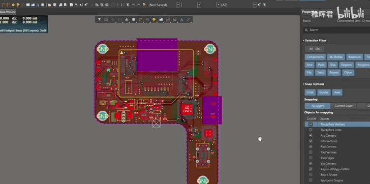
Task: Toggle the Fills filter button
Action: coord(309,73)
